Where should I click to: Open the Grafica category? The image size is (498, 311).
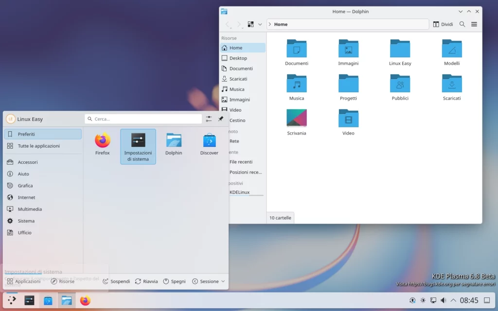coord(43,185)
